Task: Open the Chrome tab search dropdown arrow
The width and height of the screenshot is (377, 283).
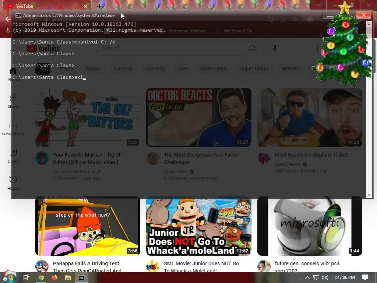Action: [318, 5]
